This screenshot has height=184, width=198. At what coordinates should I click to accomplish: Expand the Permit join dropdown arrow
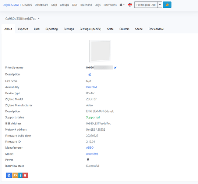(x=160, y=5)
